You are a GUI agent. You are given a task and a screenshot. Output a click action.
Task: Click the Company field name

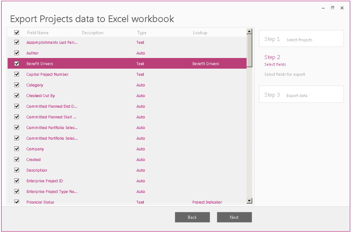[x=35, y=149]
